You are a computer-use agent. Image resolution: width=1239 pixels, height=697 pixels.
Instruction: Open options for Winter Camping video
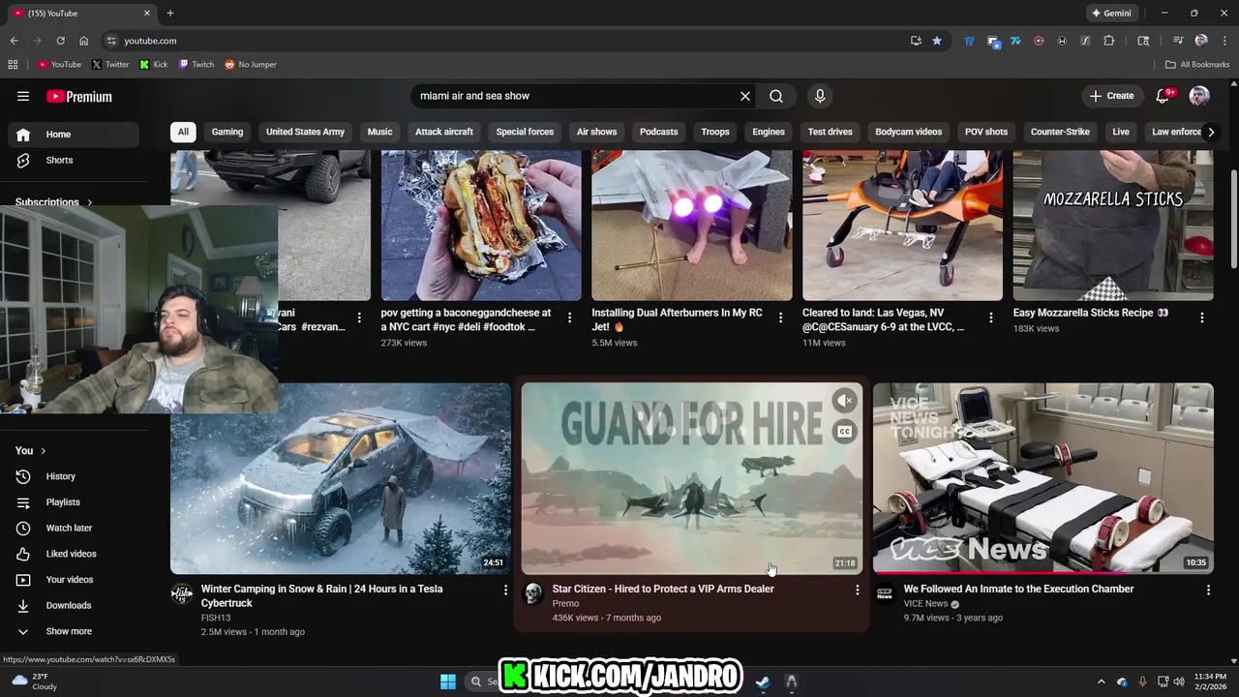coord(505,590)
